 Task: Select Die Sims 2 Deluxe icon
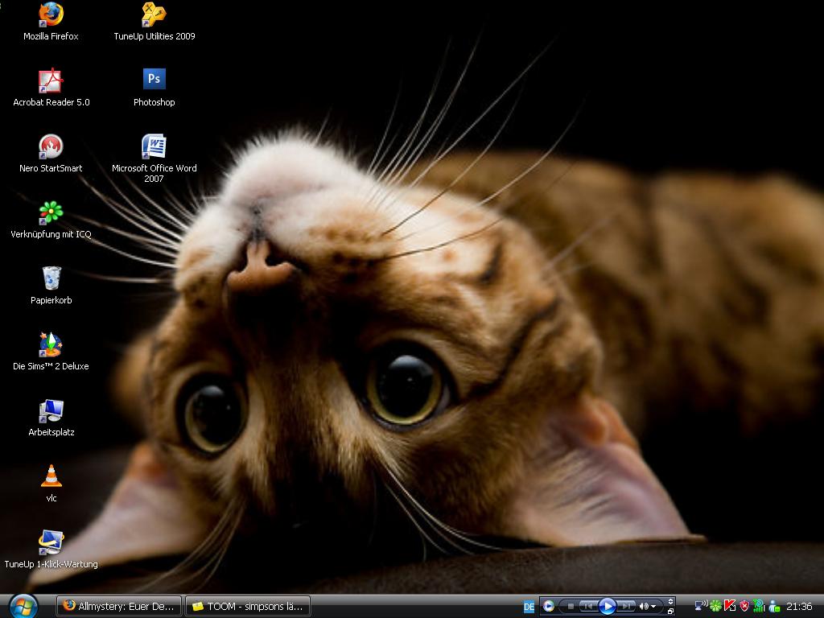(51, 344)
